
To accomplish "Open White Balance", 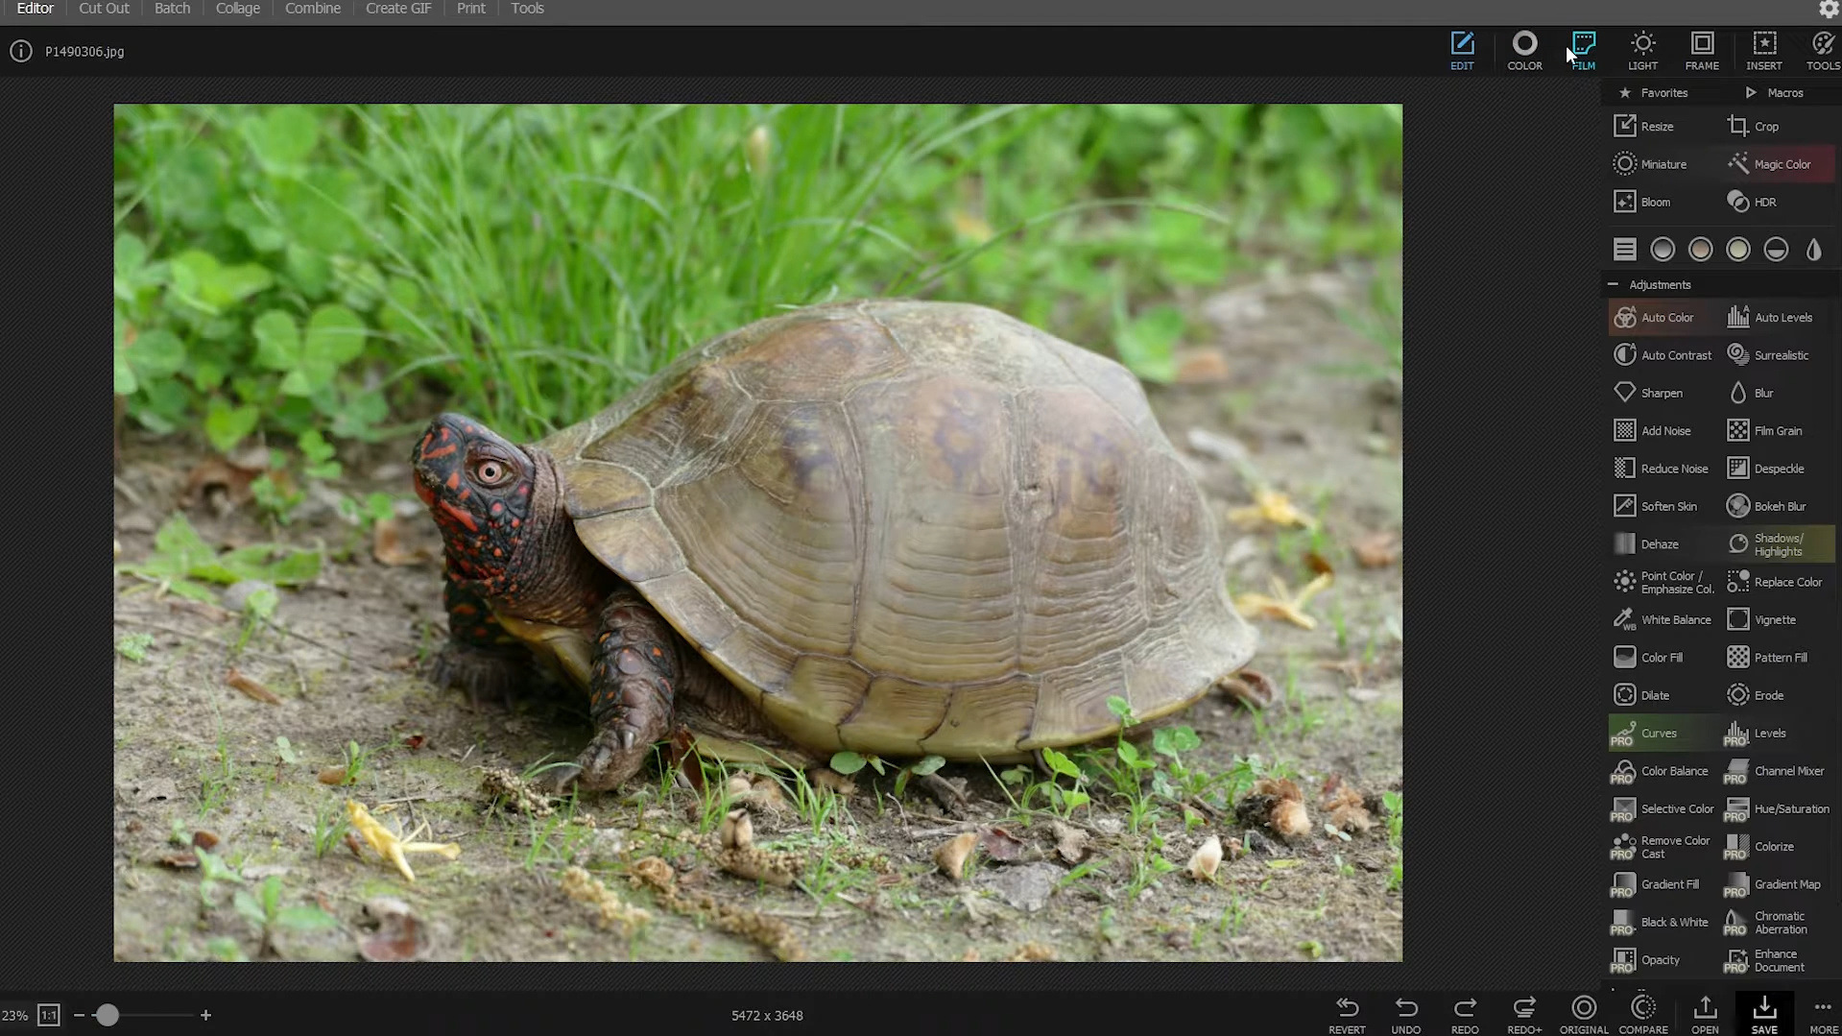I will click(x=1663, y=619).
